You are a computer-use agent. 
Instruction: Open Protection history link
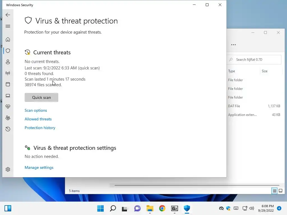[40, 128]
